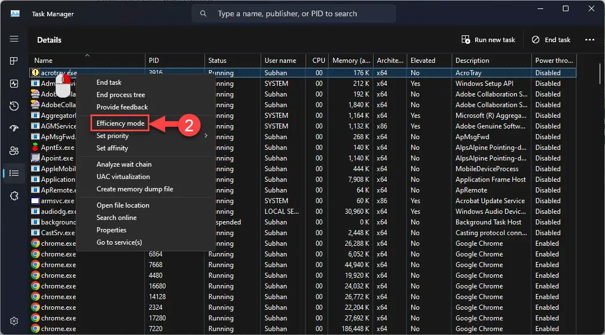Click the three-dot more options button
The image size is (605, 335).
click(x=589, y=40)
